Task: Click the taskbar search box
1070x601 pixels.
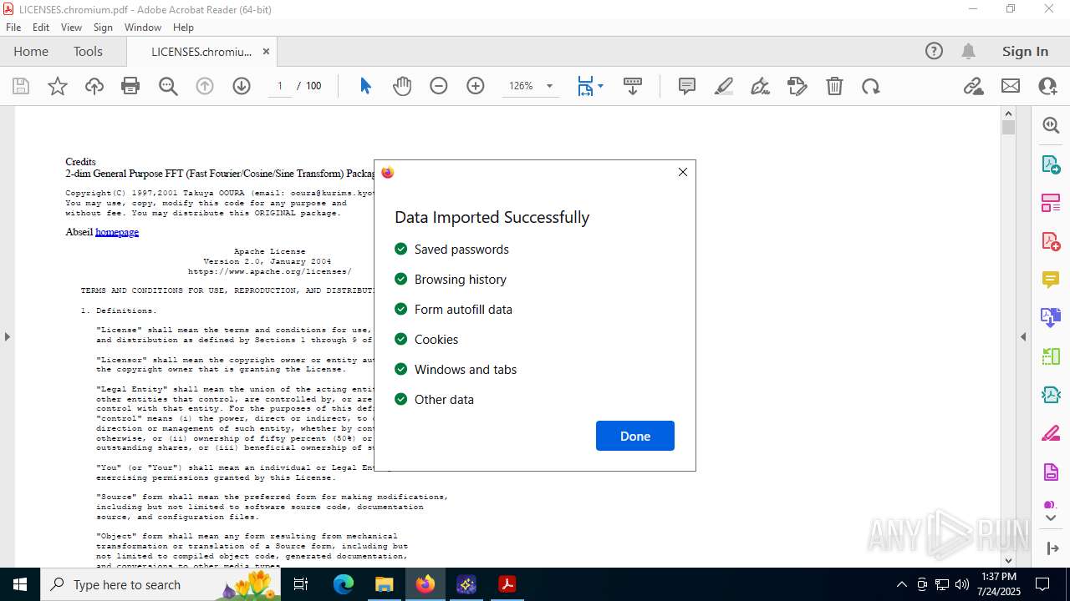Action: point(162,584)
